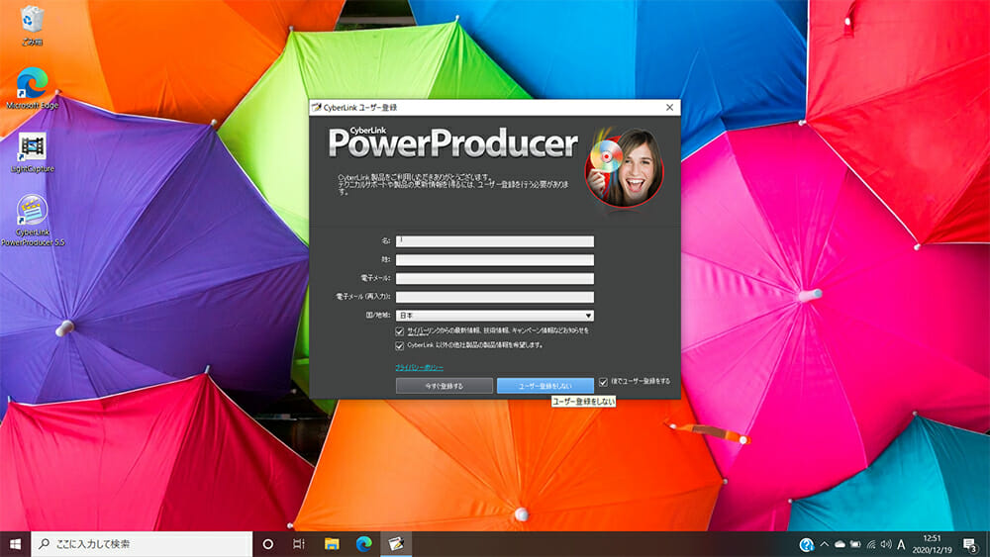Viewport: 990px width, 557px height.
Task: Click the first name (名) input field
Action: pos(494,241)
